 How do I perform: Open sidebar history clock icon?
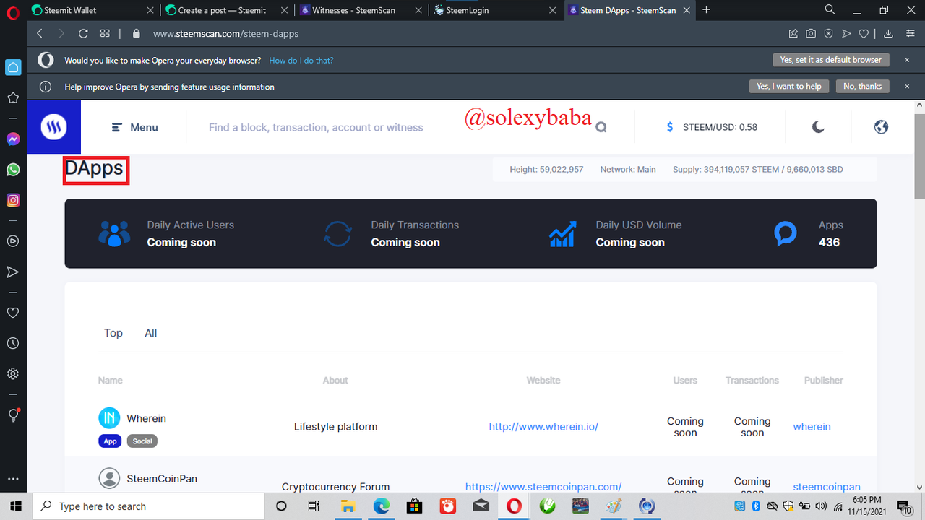[13, 344]
